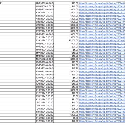This screenshot has height=125, width=125.
Task: Select the $5,000.00 amount cell
Action: [66, 41]
